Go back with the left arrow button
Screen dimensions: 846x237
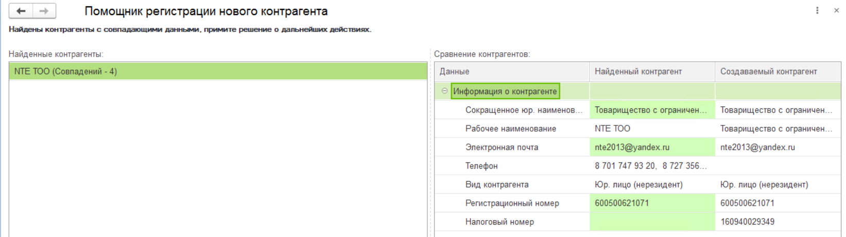tap(21, 11)
